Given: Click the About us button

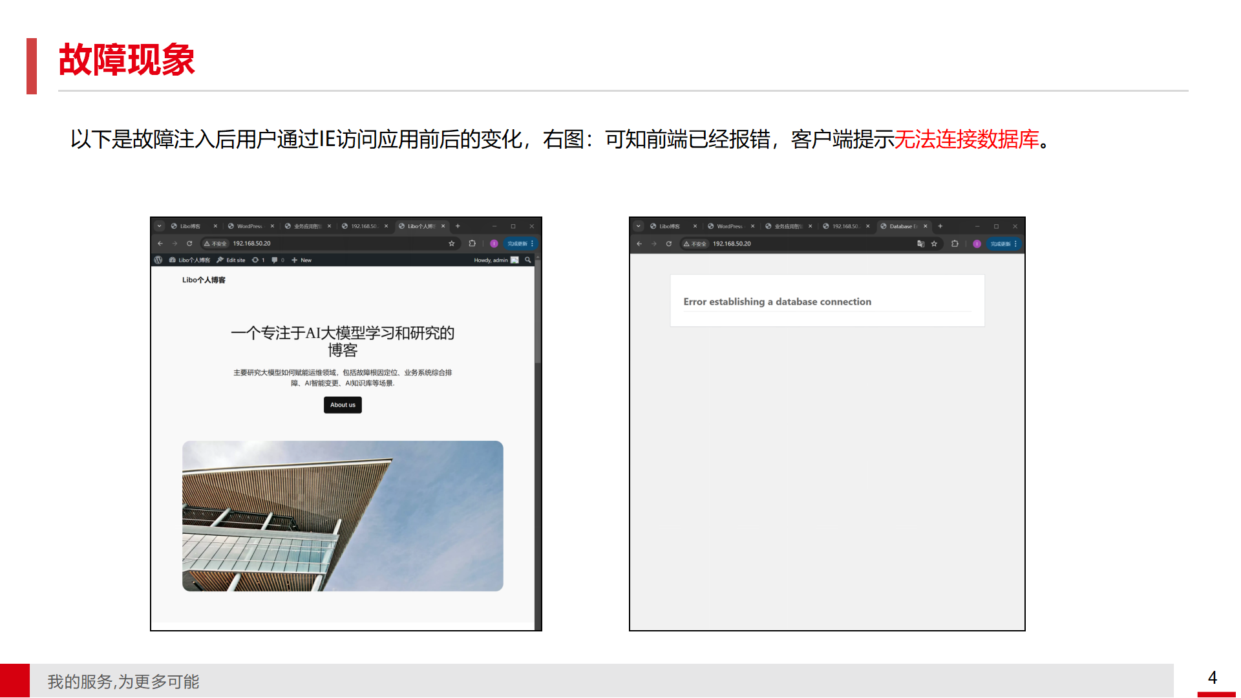Looking at the screenshot, I should click(343, 405).
